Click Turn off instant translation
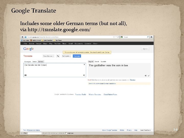 point(32,130)
